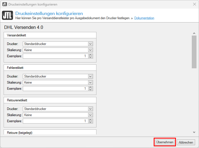Click the scroll down arrow of scrollbar
Image resolution: width=199 pixels, height=148 pixels.
[x=194, y=132]
